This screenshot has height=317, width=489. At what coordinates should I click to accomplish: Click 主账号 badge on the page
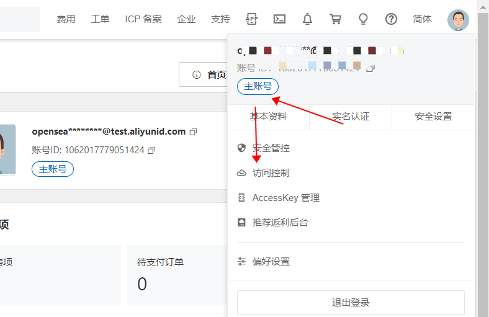coord(53,169)
